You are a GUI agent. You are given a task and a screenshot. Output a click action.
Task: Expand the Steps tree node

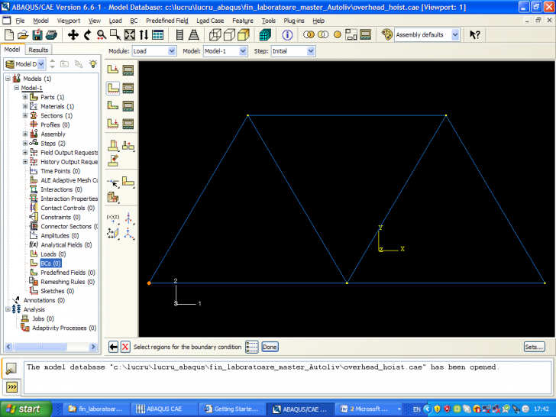coord(25,143)
